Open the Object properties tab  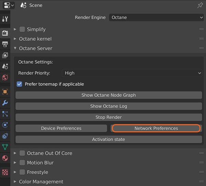coord(5,92)
